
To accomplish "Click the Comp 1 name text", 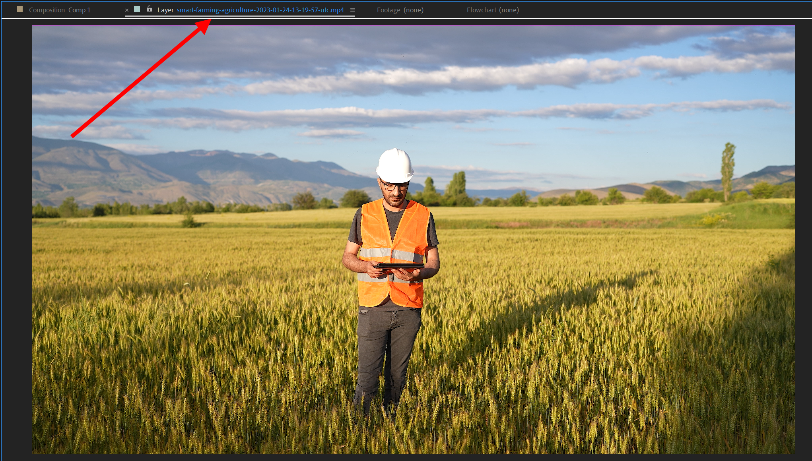I will [x=80, y=10].
